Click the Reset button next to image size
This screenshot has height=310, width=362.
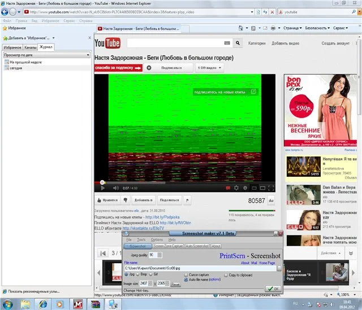tap(175, 285)
